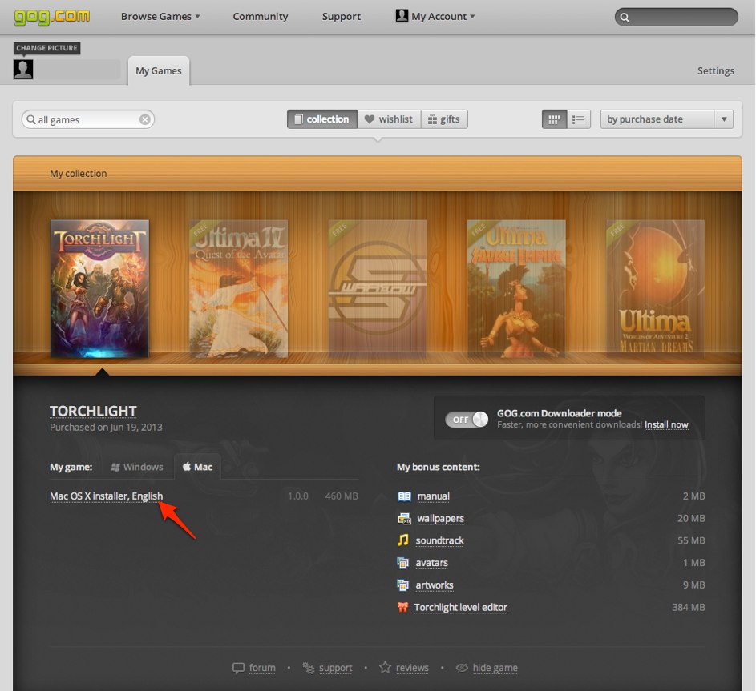Focus the top search input field
Viewport: 756px width, 691px height.
[x=677, y=18]
